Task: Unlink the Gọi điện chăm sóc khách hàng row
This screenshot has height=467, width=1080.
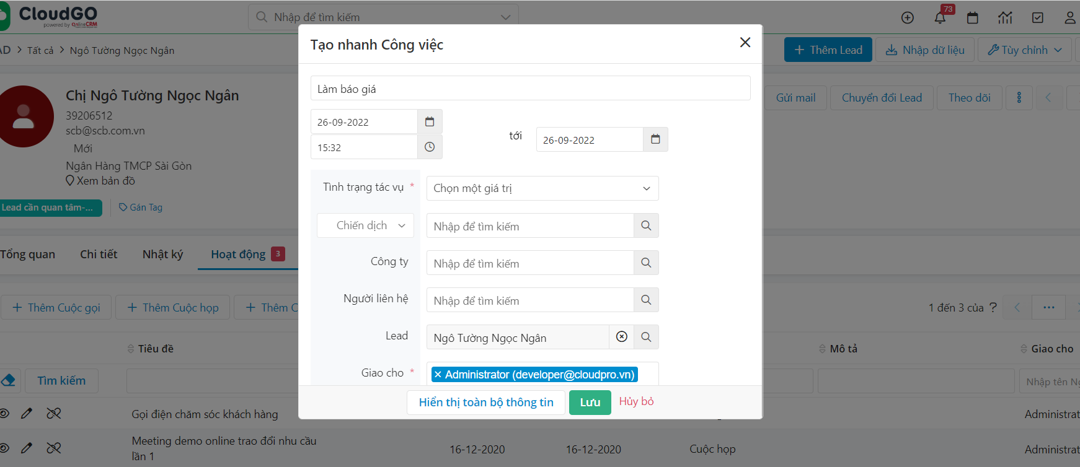Action: pyautogui.click(x=54, y=413)
